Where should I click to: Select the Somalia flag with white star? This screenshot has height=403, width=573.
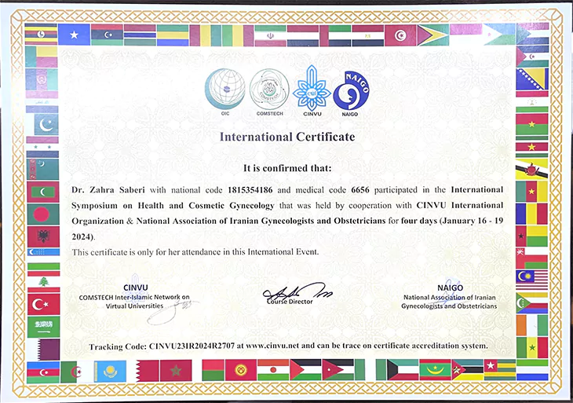coord(75,35)
